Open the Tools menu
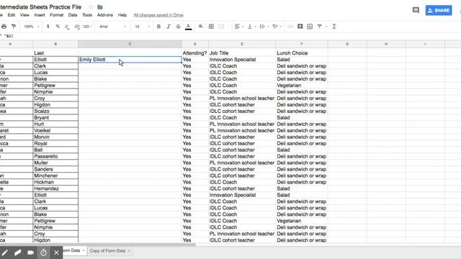 pos(87,15)
